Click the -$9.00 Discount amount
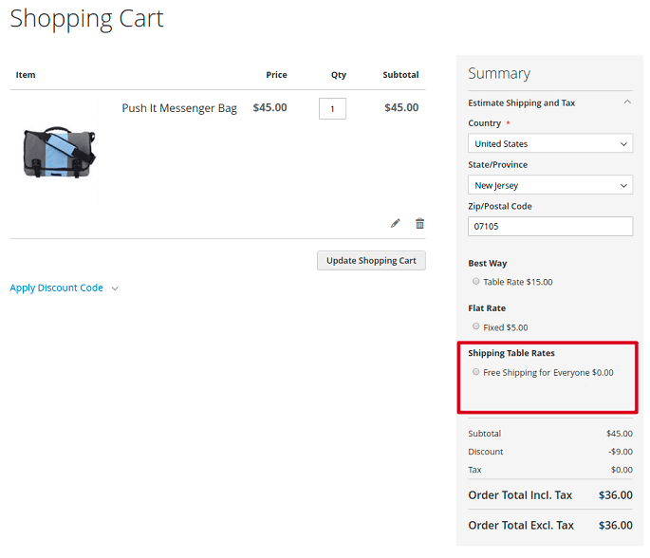 [620, 452]
